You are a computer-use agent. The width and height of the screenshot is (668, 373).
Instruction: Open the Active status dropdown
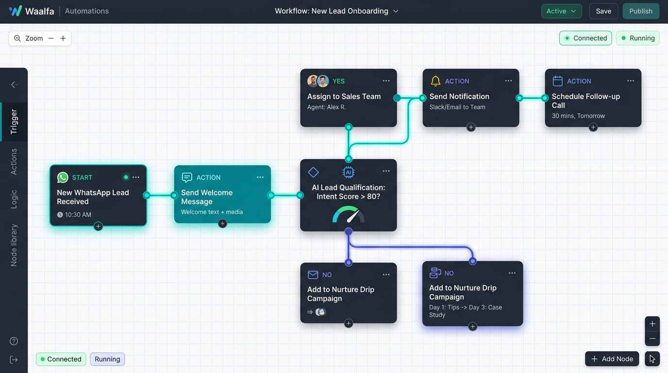(x=561, y=11)
